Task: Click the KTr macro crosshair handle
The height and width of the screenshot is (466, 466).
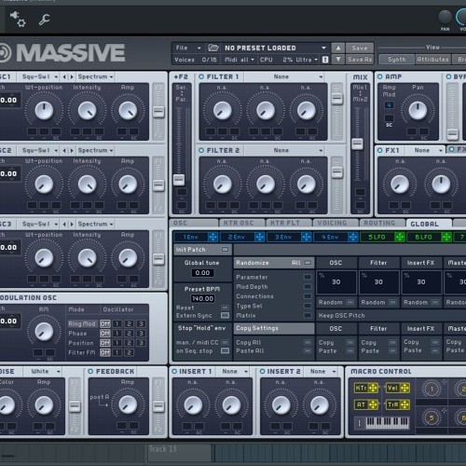Action: pos(373,388)
